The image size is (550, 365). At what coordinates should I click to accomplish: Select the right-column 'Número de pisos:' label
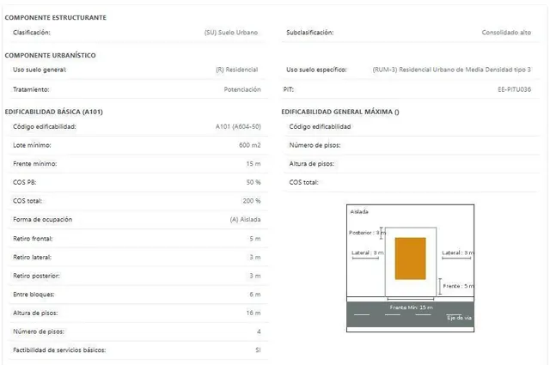click(315, 145)
